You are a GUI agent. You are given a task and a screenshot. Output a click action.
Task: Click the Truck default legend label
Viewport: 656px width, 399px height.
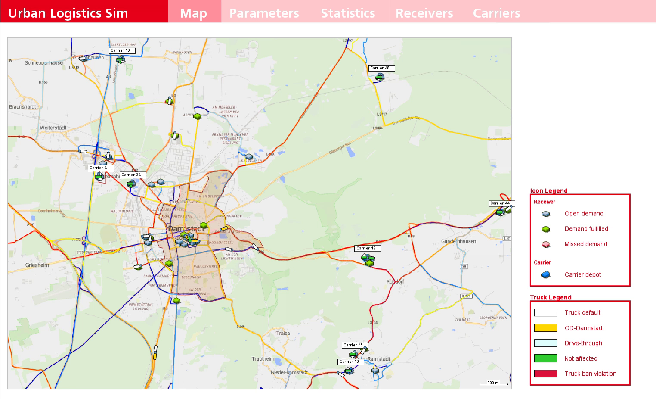pos(582,313)
